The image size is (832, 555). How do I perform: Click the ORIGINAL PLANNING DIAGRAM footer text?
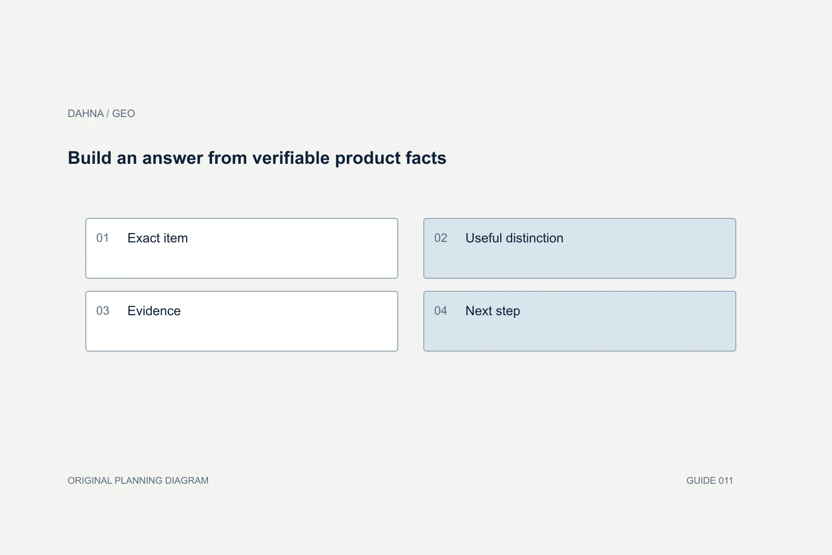pos(138,481)
